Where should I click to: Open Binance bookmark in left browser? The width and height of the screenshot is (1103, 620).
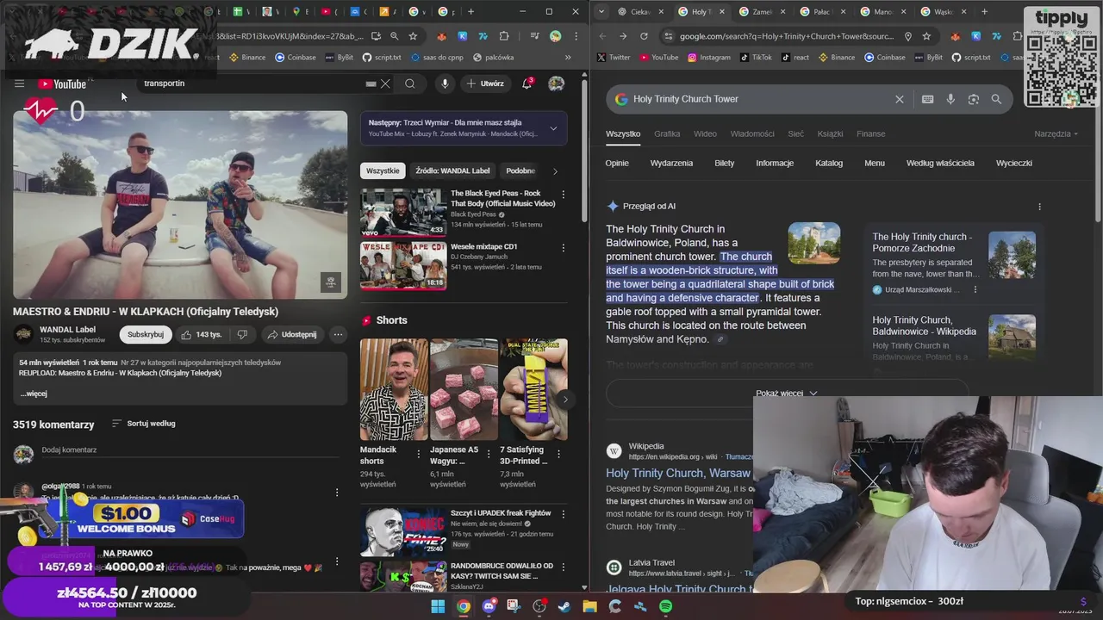point(247,57)
